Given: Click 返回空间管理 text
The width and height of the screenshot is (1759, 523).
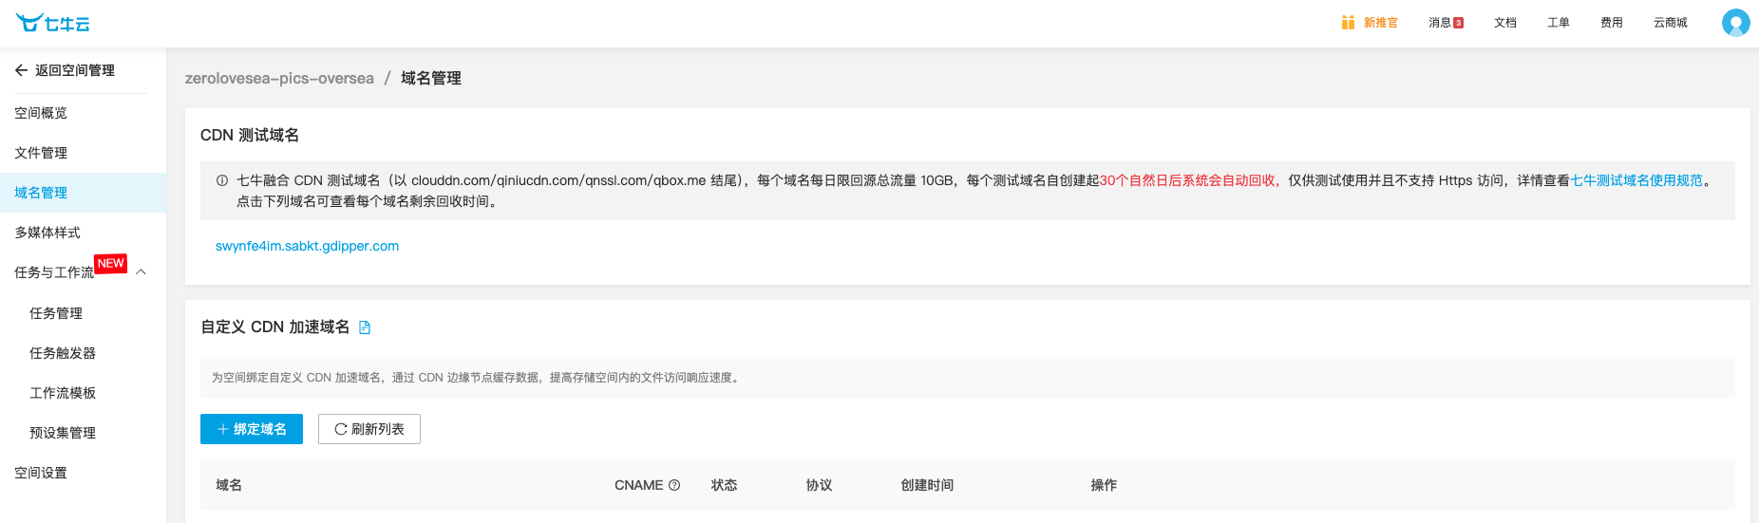Looking at the screenshot, I should (x=75, y=70).
